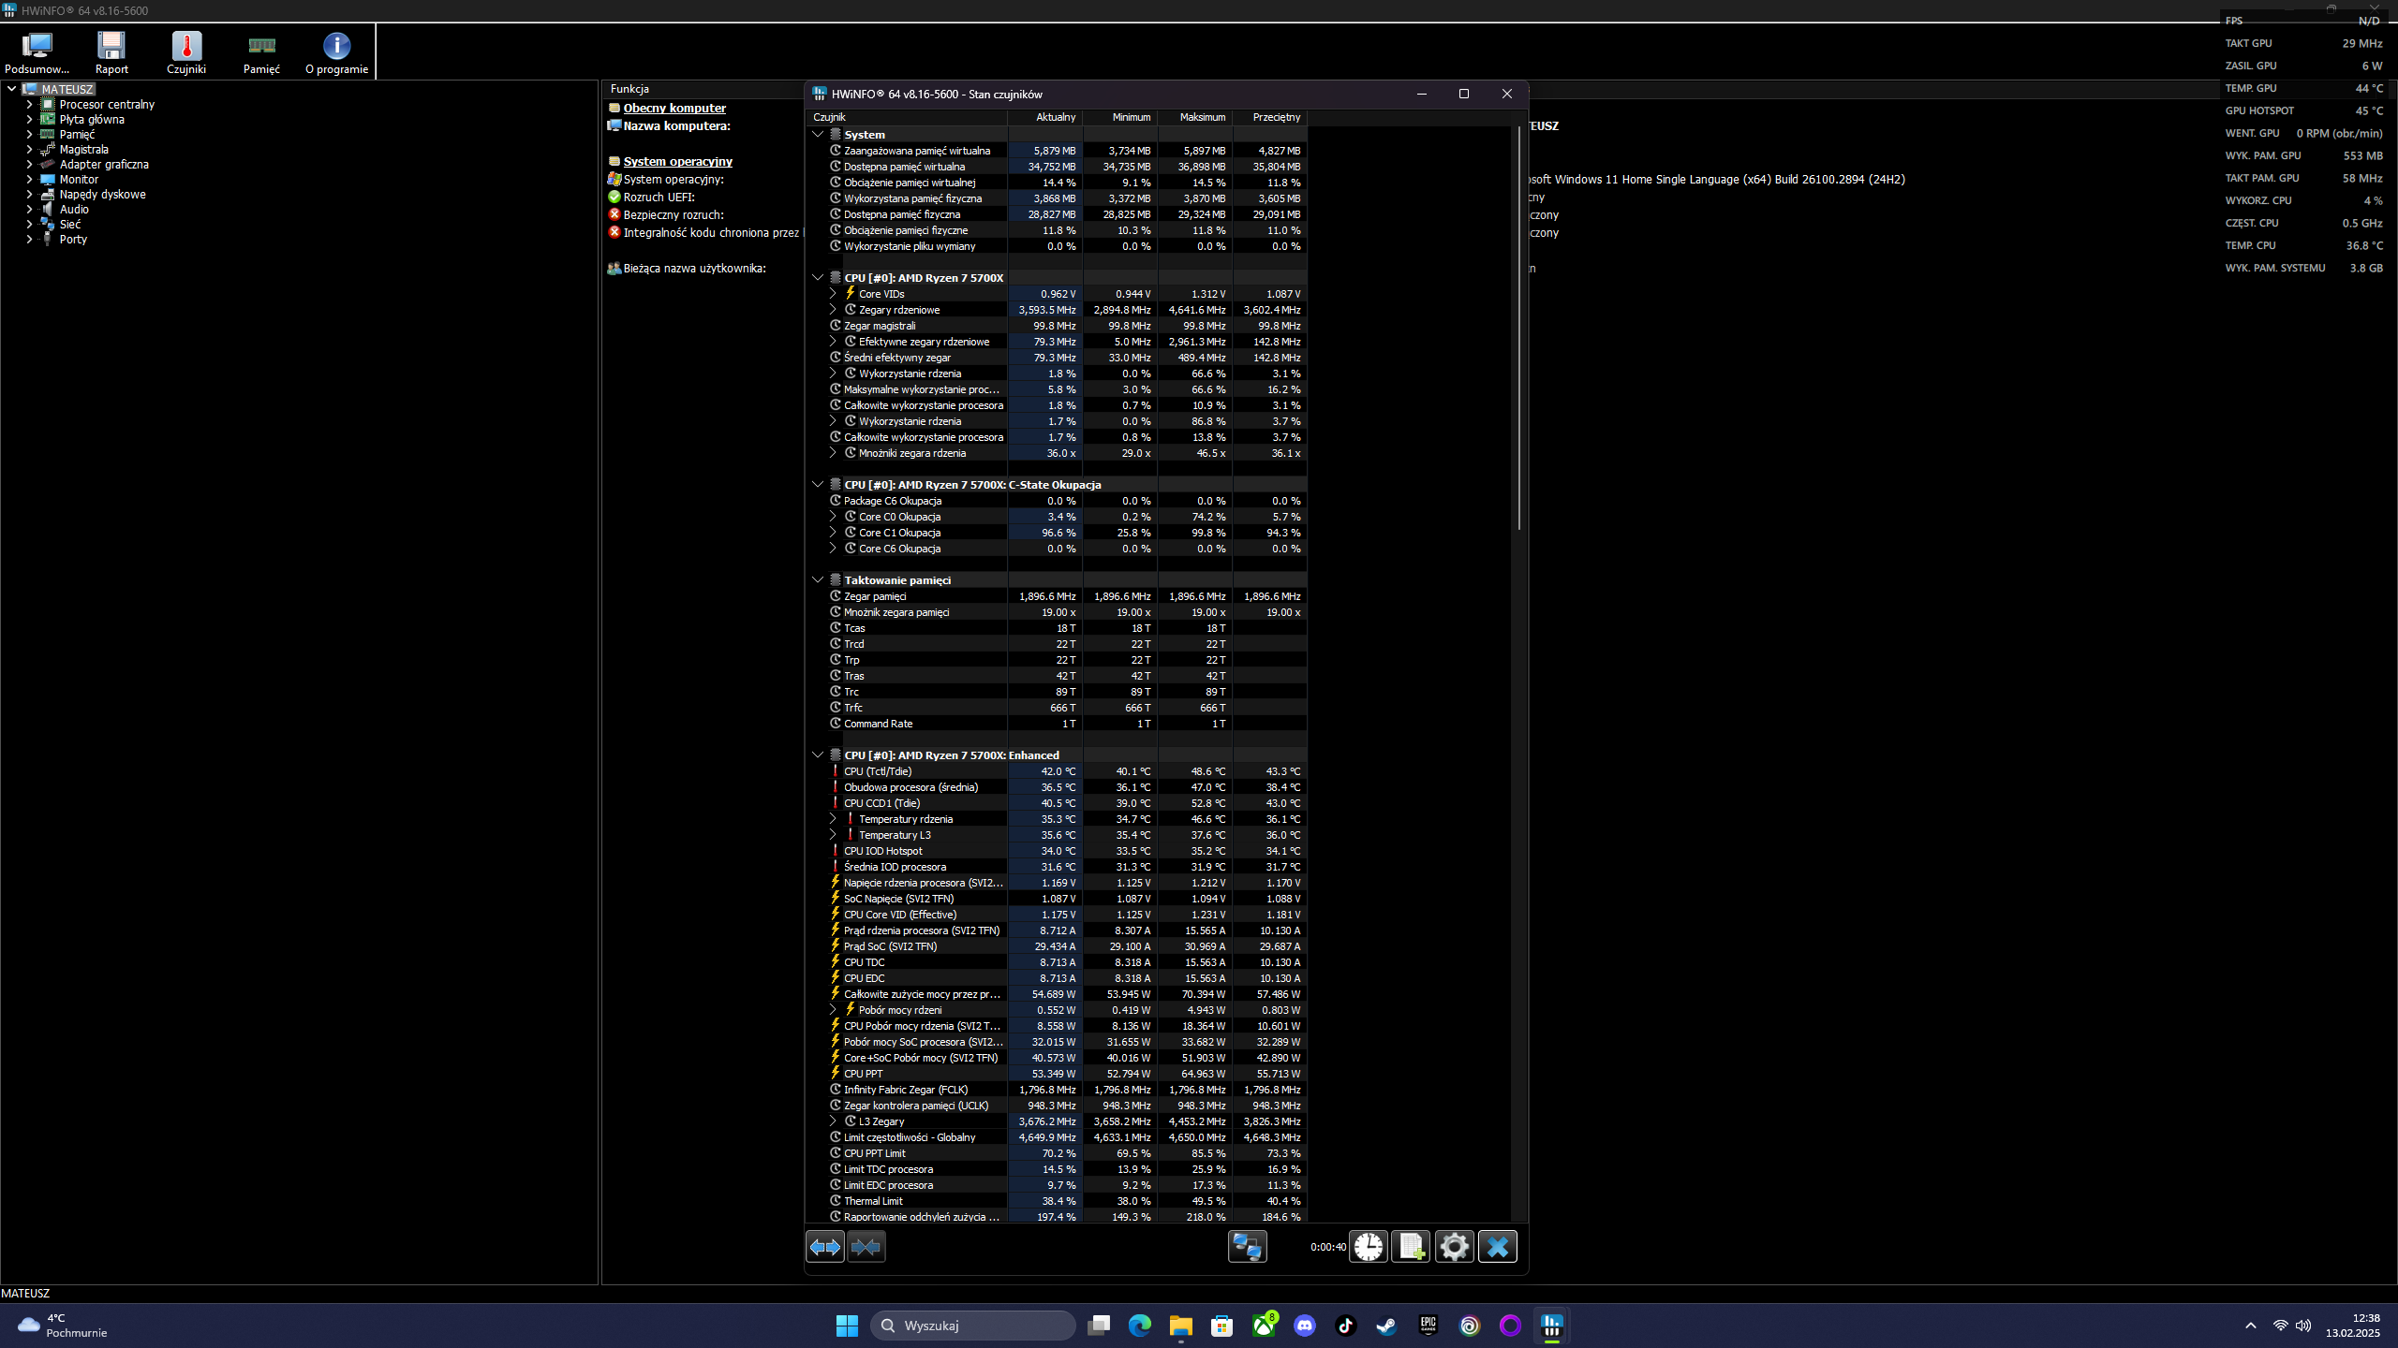Close the sensors panel with the blue X button
Viewport: 2398px width, 1348px height.
coord(1497,1247)
